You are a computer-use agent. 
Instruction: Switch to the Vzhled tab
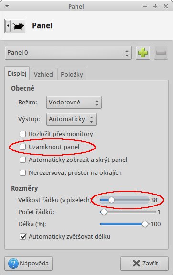point(43,74)
